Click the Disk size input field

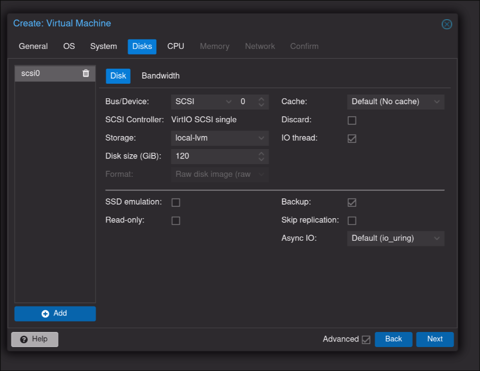(x=214, y=156)
